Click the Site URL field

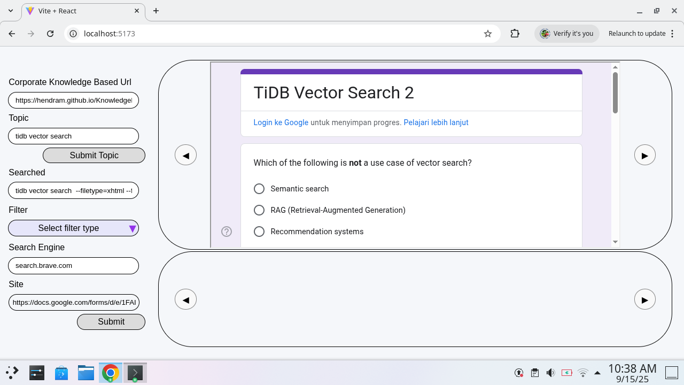[74, 302]
